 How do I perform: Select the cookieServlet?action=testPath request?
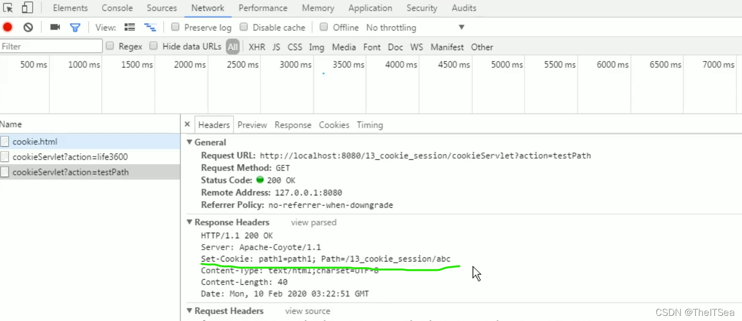tap(90, 172)
